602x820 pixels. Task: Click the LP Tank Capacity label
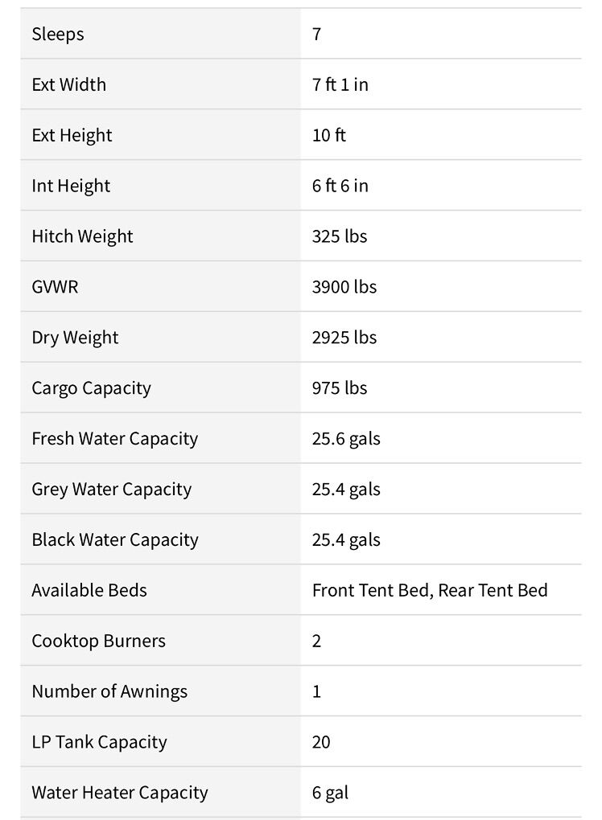(99, 742)
